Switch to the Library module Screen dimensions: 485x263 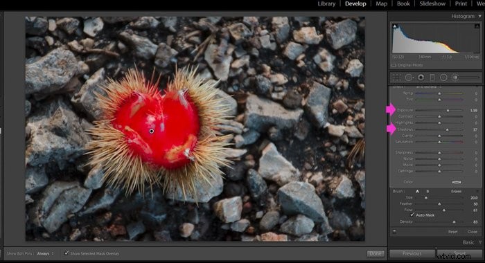tap(326, 3)
